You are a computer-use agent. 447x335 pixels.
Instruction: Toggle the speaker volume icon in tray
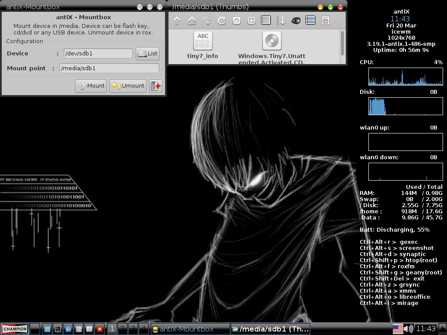(409, 329)
